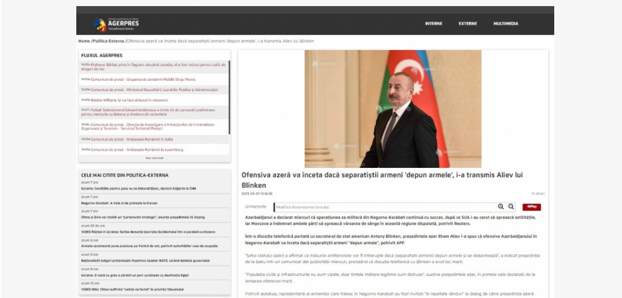The height and width of the screenshot is (298, 622).
Task: Click the font size input field
Action: (x=385, y=207)
